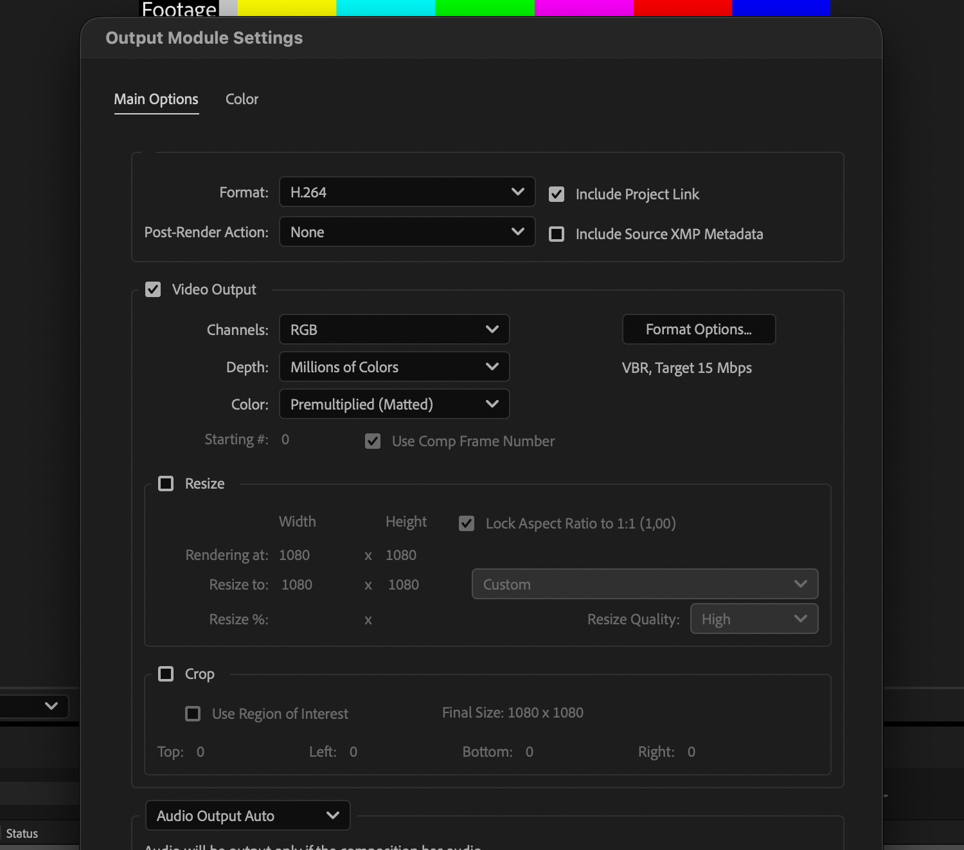
Task: Toggle Lock Aspect Ratio checkbox
Action: point(467,523)
